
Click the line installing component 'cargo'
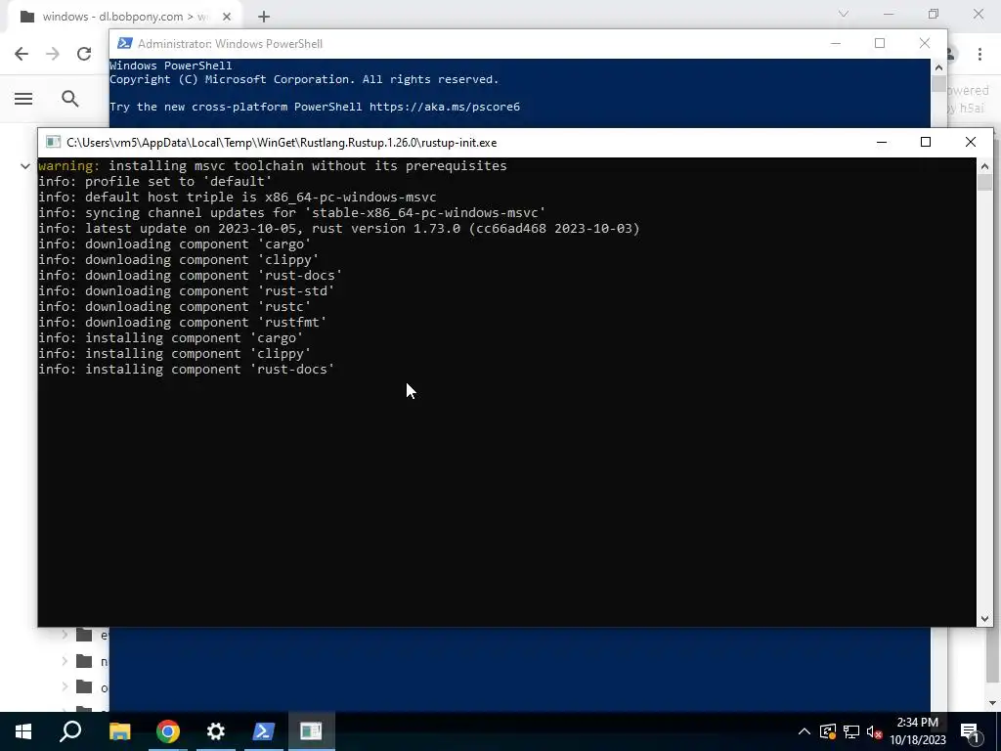[x=170, y=337]
